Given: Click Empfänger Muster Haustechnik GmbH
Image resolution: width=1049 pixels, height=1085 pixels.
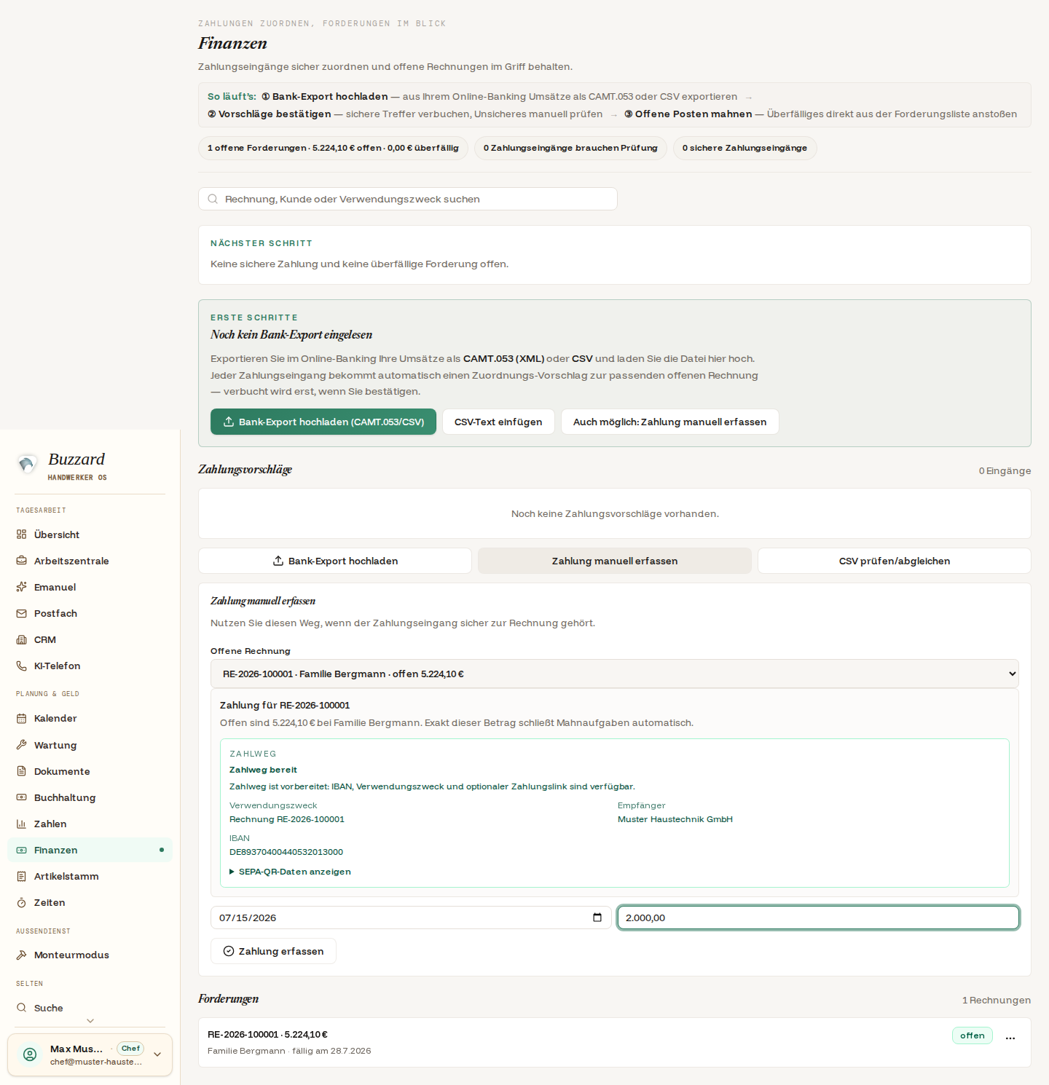Looking at the screenshot, I should pos(675,819).
